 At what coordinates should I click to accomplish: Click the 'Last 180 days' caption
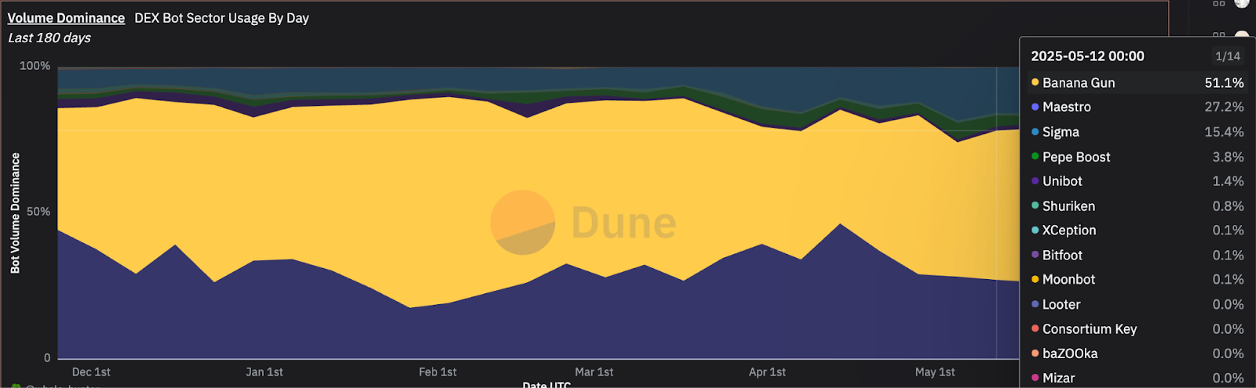[x=49, y=38]
